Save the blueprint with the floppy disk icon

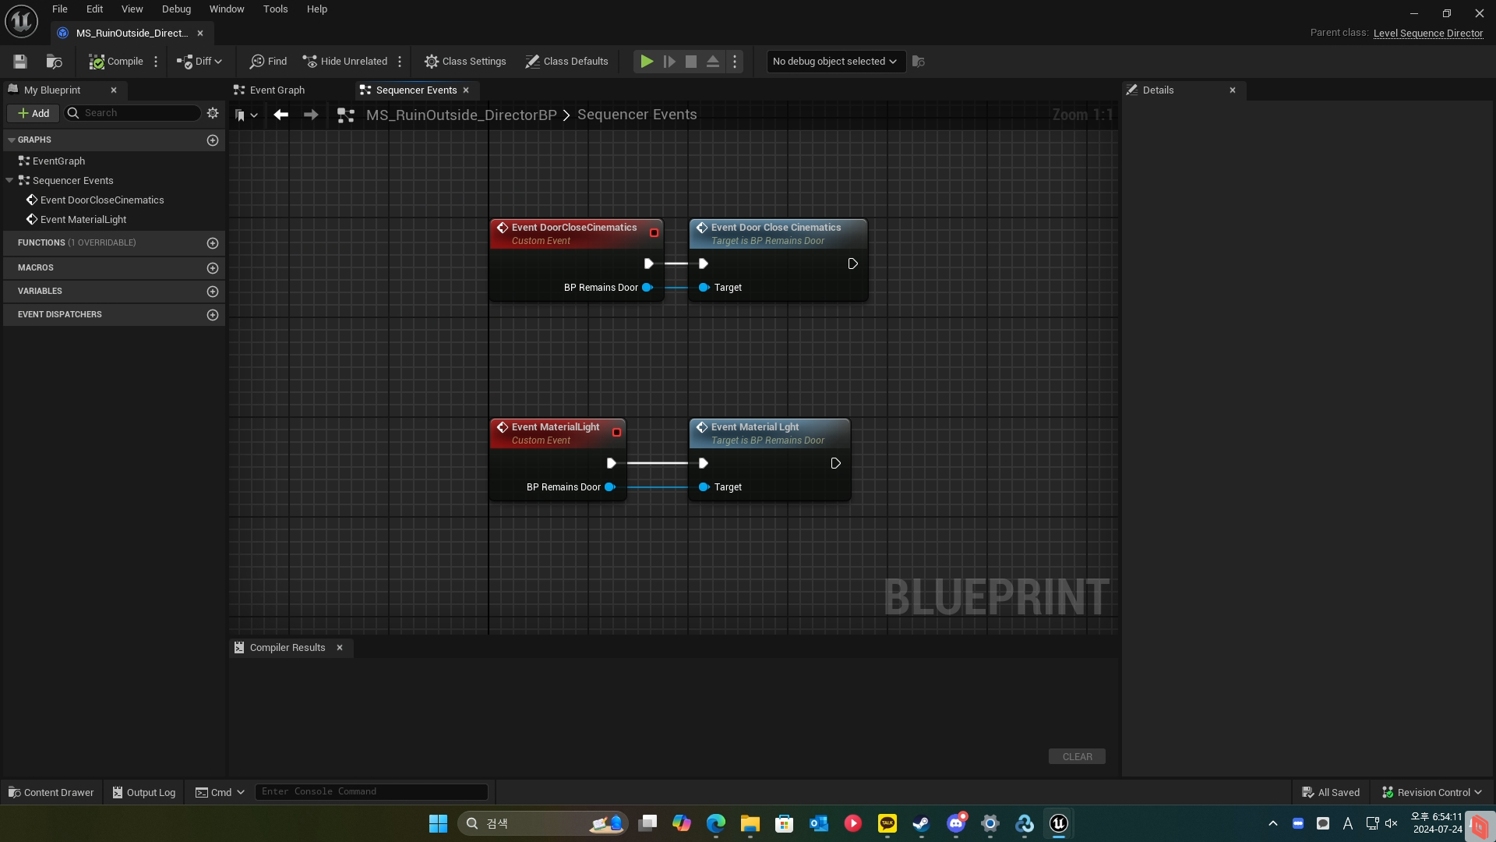coord(20,62)
